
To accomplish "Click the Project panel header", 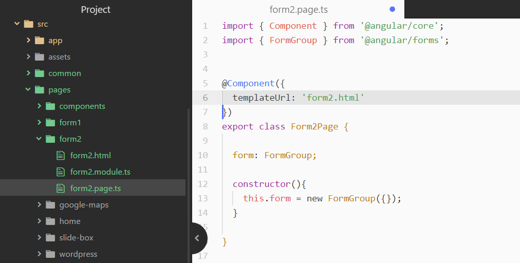I will pyautogui.click(x=96, y=9).
